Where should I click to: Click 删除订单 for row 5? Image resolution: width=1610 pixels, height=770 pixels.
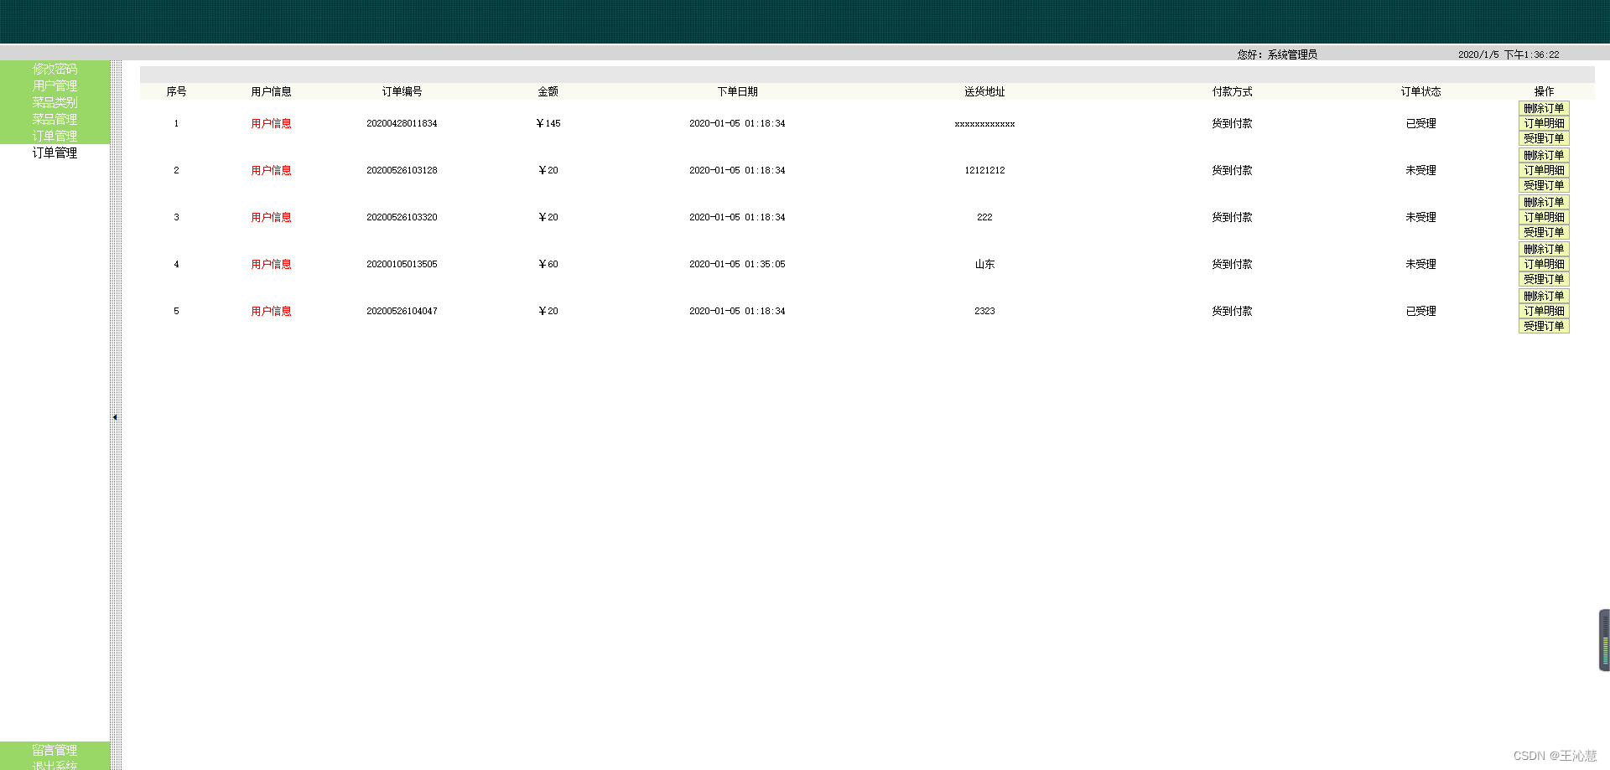[1544, 296]
